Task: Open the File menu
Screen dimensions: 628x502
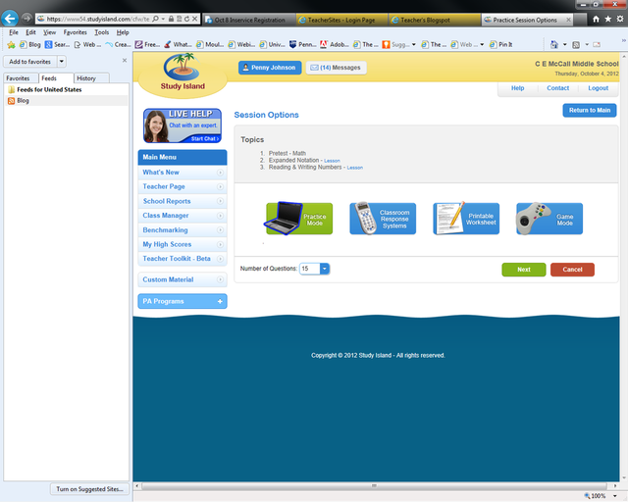Action: pyautogui.click(x=14, y=32)
